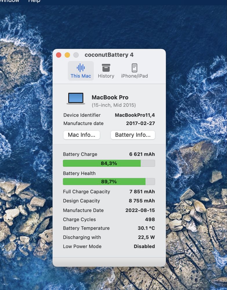Close the coconutBattery window with red button
The height and width of the screenshot is (290, 227).
[59, 55]
